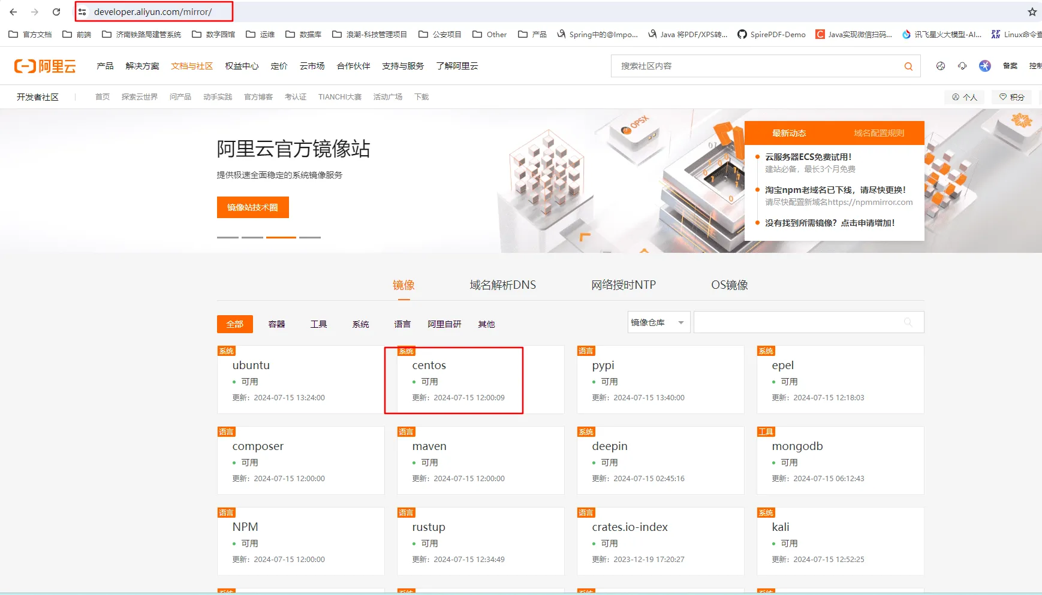
Task: Switch to the 域名解析DNS tab
Action: point(502,285)
